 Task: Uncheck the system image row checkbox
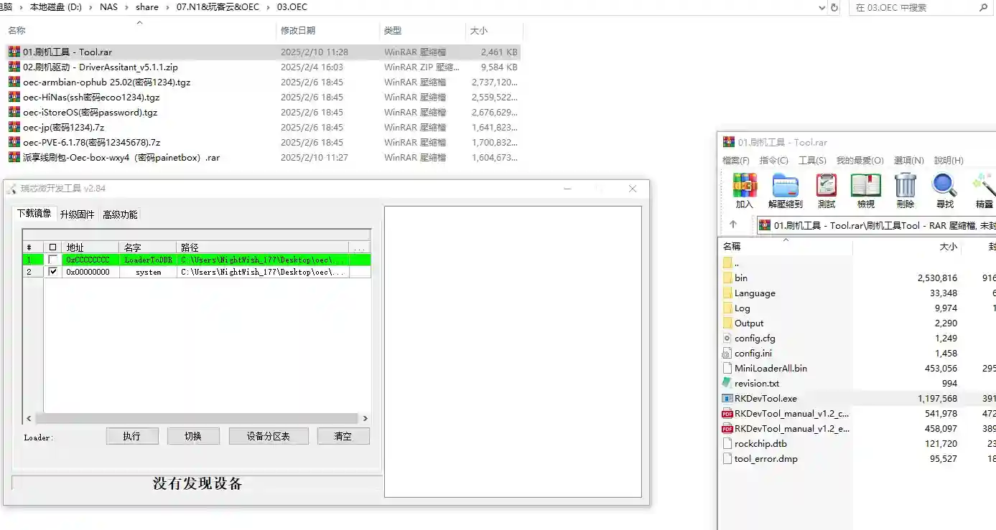pos(53,272)
